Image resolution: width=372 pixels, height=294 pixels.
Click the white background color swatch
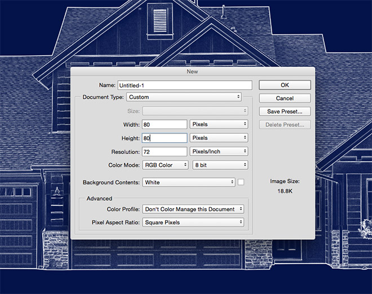click(241, 182)
